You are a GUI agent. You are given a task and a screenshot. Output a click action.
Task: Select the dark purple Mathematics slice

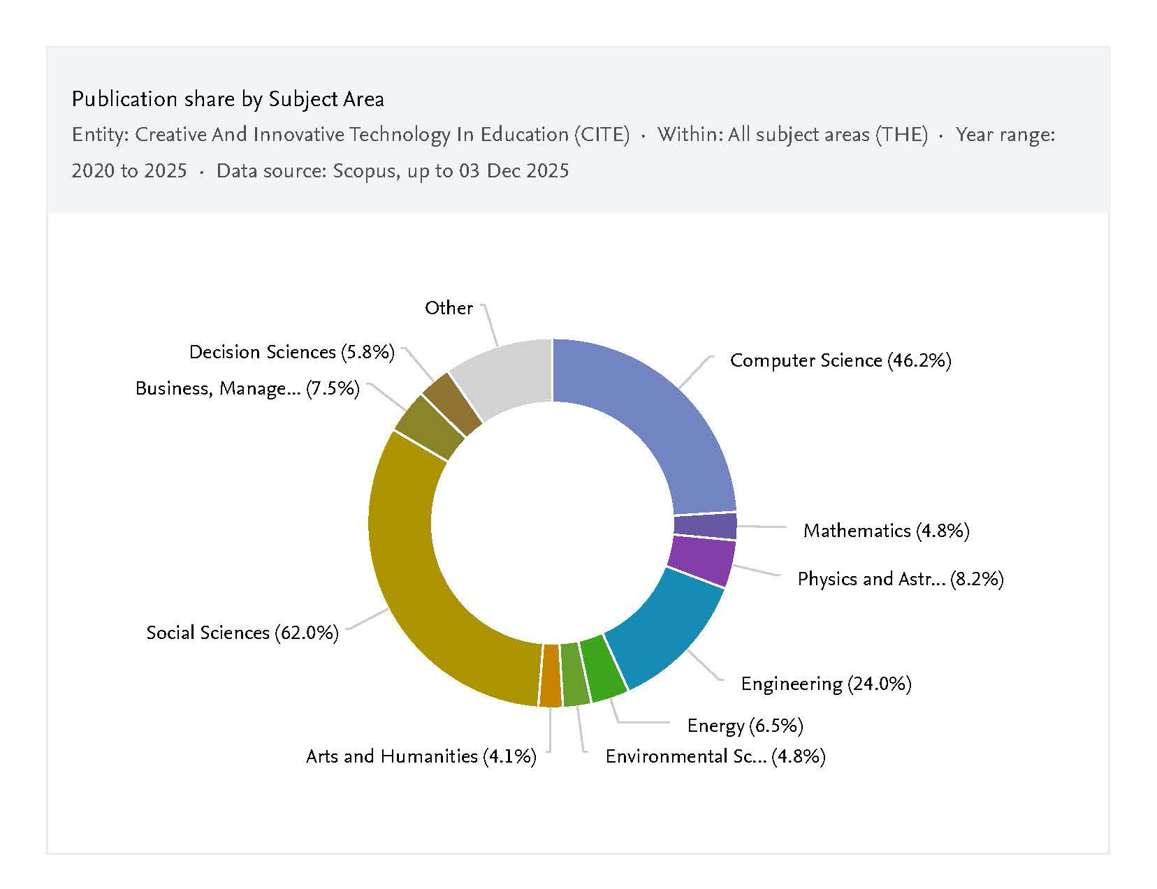tap(705, 526)
